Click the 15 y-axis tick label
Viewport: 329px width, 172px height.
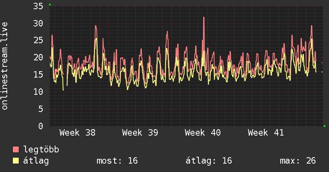tap(38, 75)
